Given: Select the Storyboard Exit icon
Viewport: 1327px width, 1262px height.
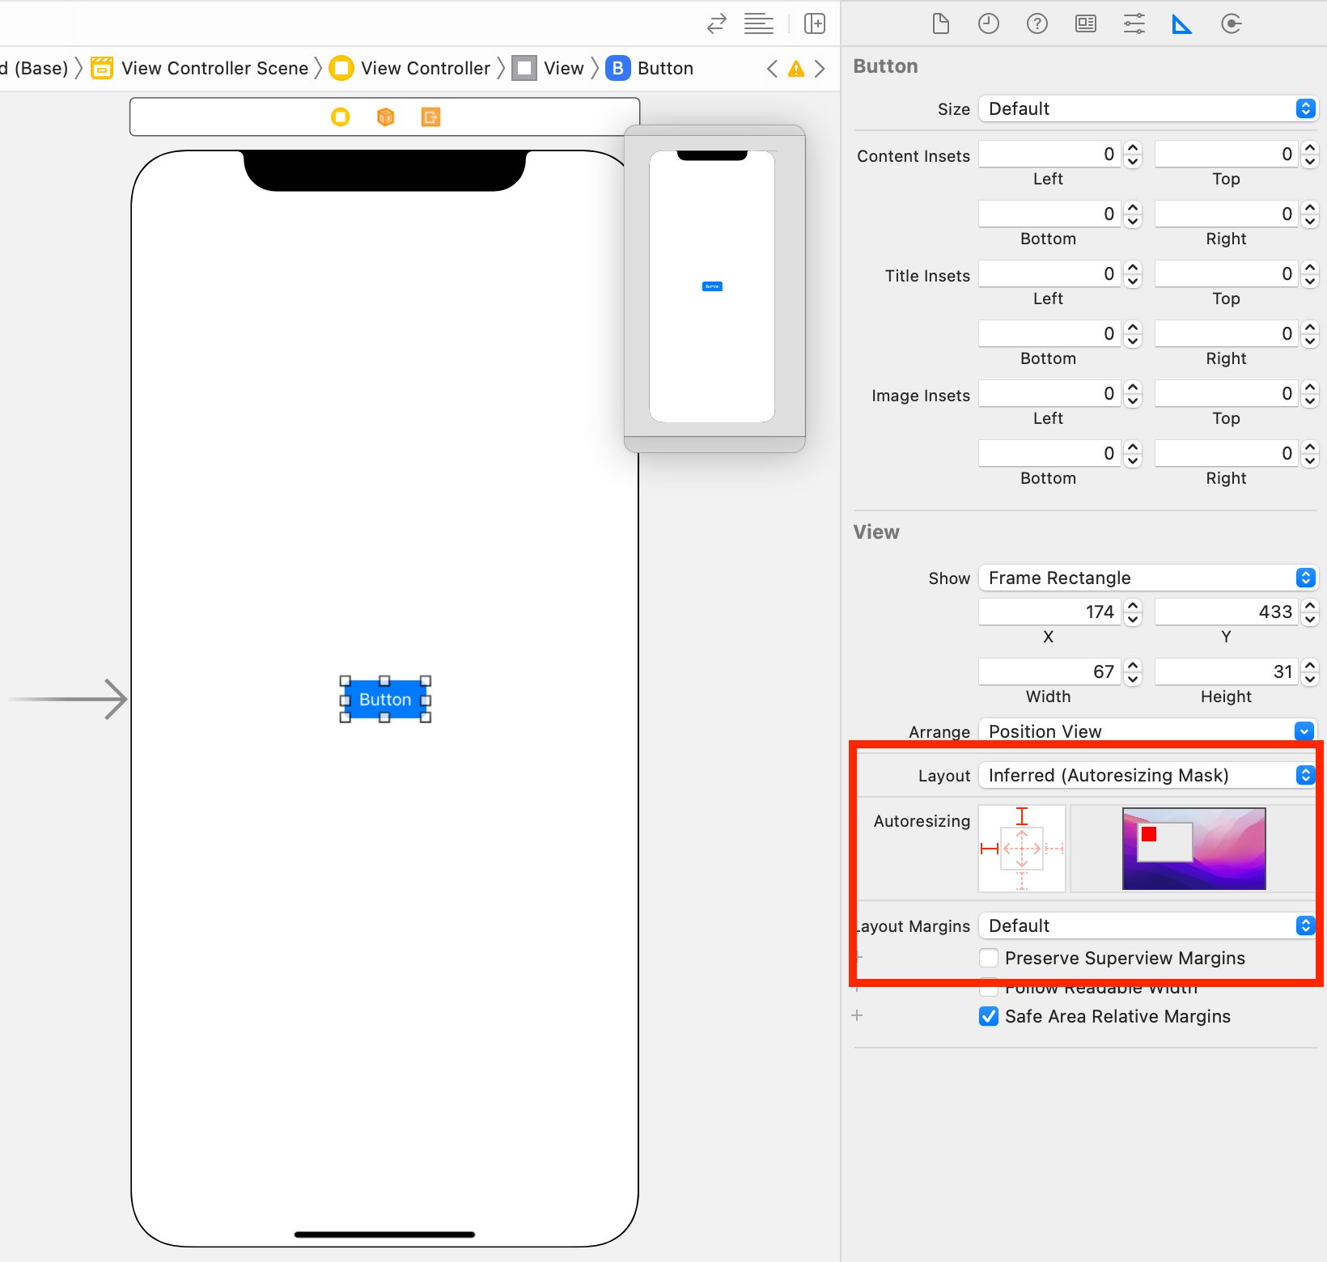Looking at the screenshot, I should 430,116.
